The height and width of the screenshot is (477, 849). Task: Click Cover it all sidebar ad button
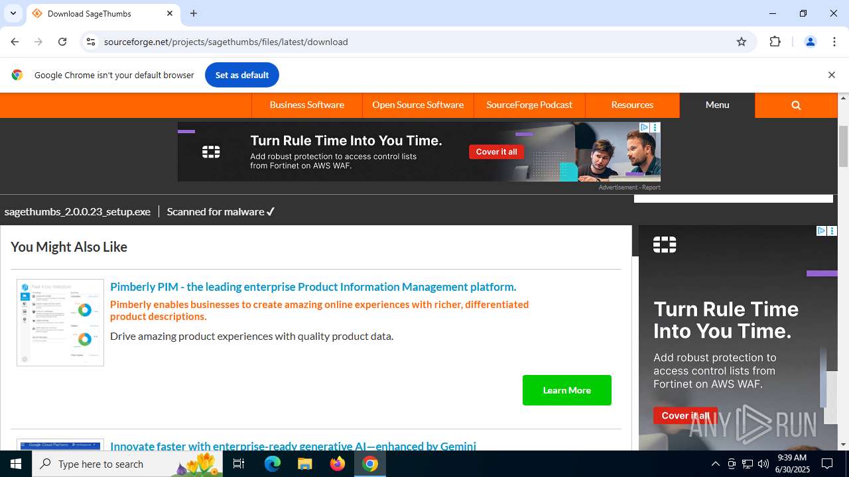pyautogui.click(x=685, y=415)
